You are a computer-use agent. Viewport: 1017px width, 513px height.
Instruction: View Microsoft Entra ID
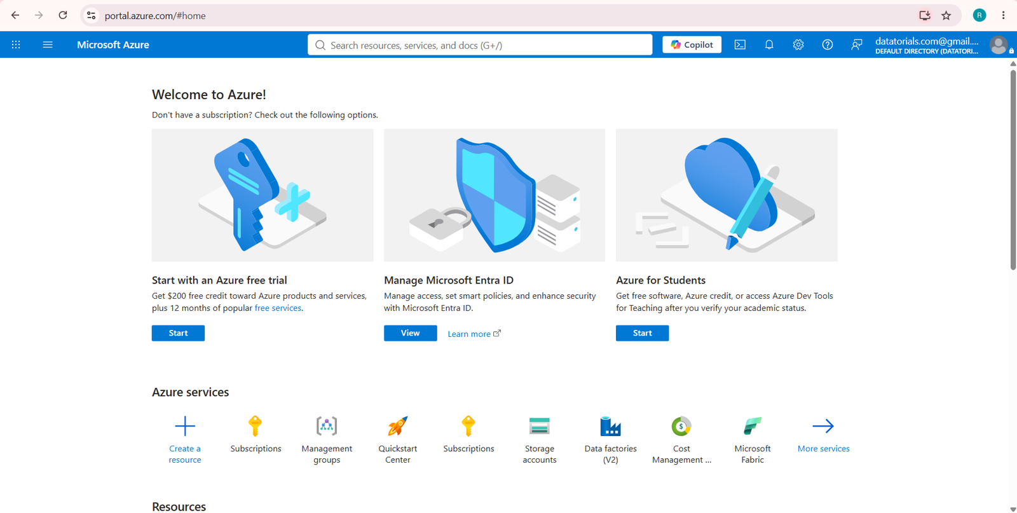click(x=410, y=333)
